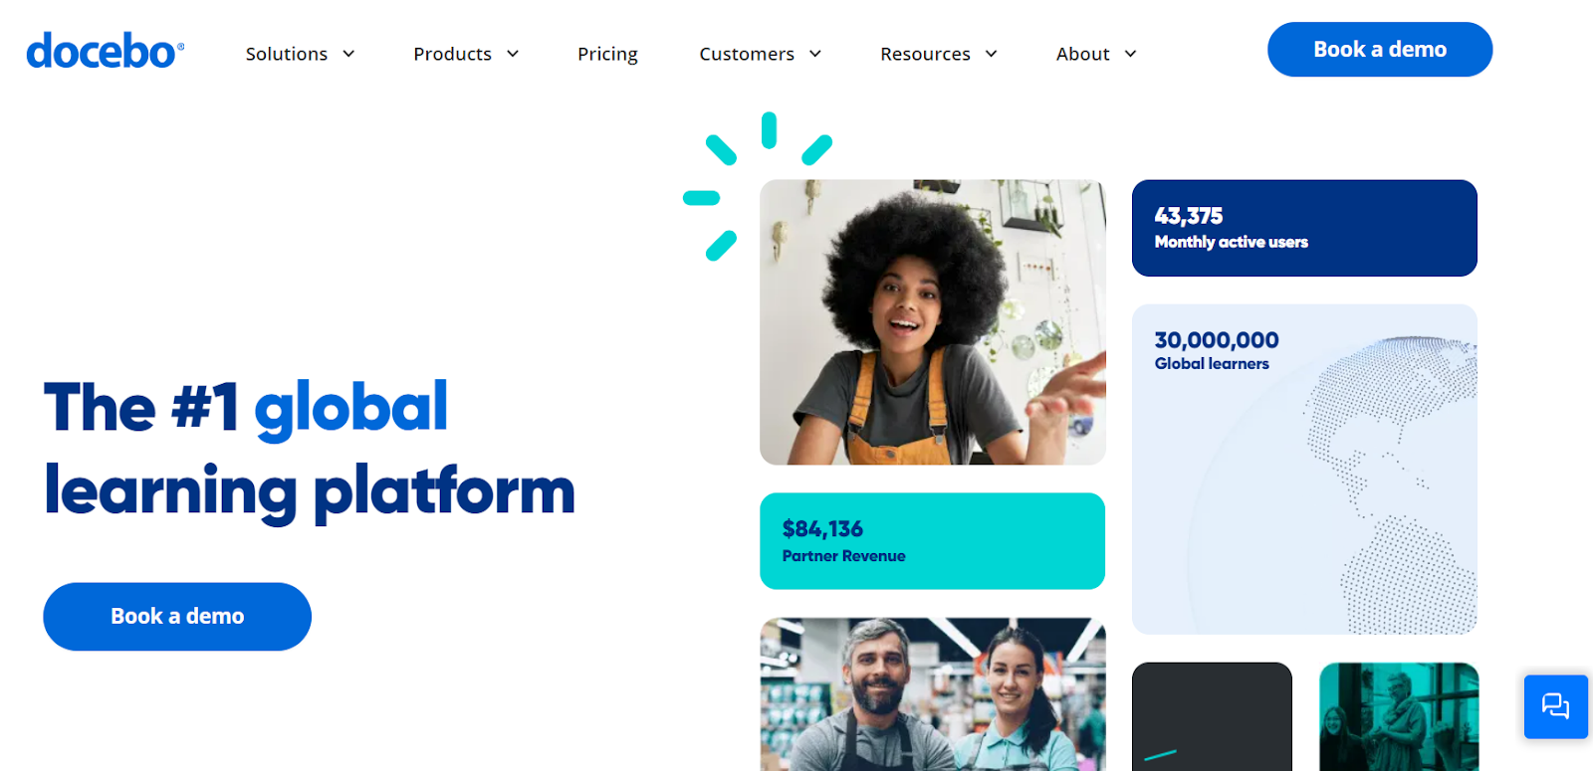
Task: Expand the Customers chevron arrow
Action: click(x=815, y=54)
